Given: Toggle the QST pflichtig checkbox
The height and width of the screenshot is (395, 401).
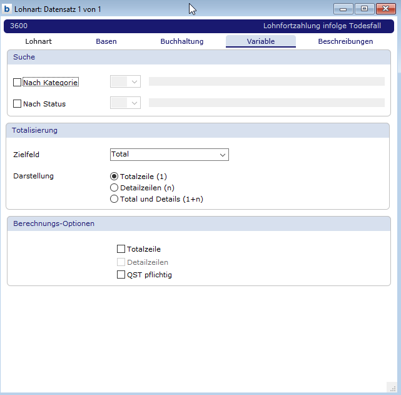Looking at the screenshot, I should (121, 274).
